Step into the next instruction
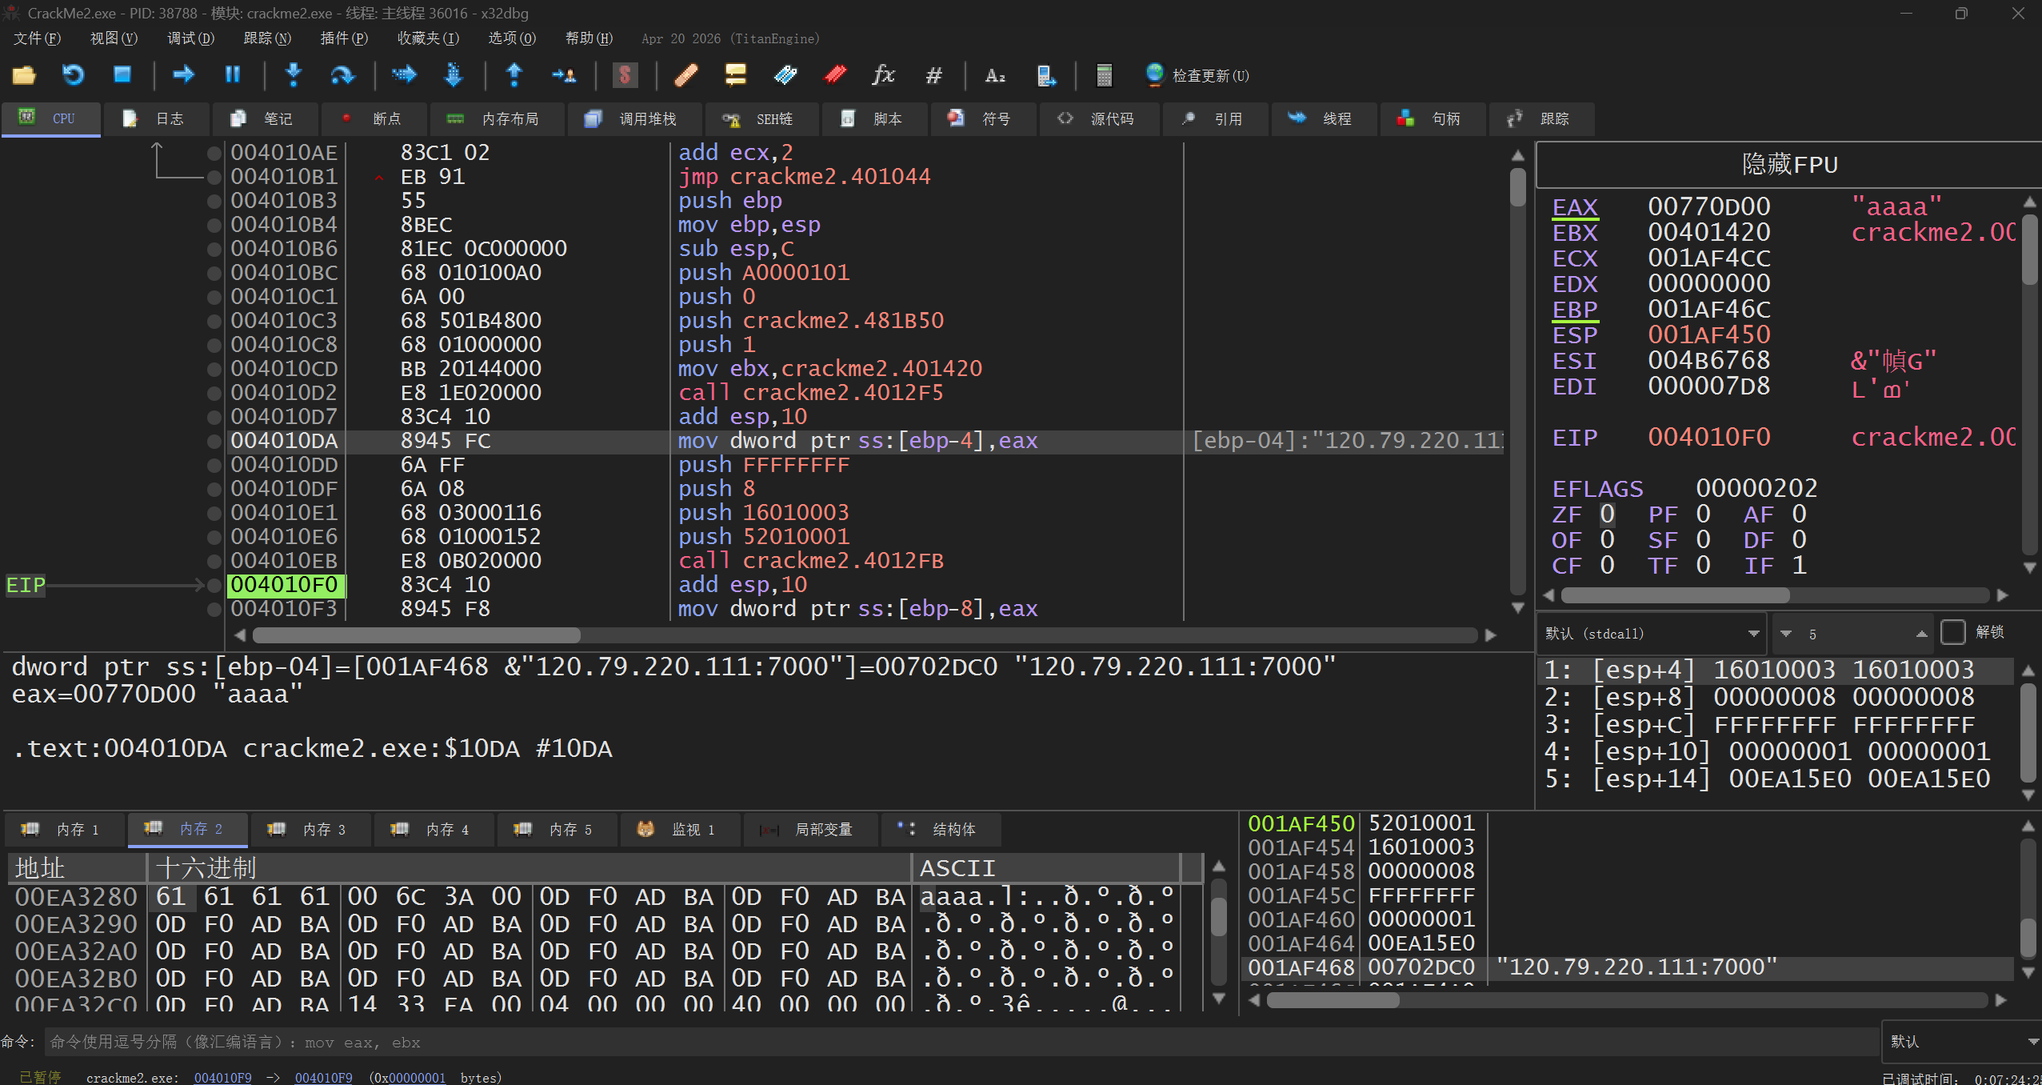 click(294, 75)
